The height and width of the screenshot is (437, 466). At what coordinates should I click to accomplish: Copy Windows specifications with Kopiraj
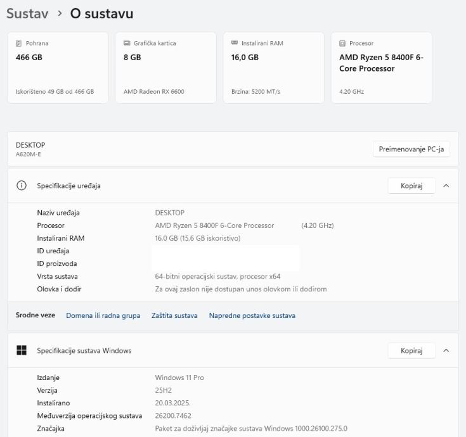coord(411,351)
